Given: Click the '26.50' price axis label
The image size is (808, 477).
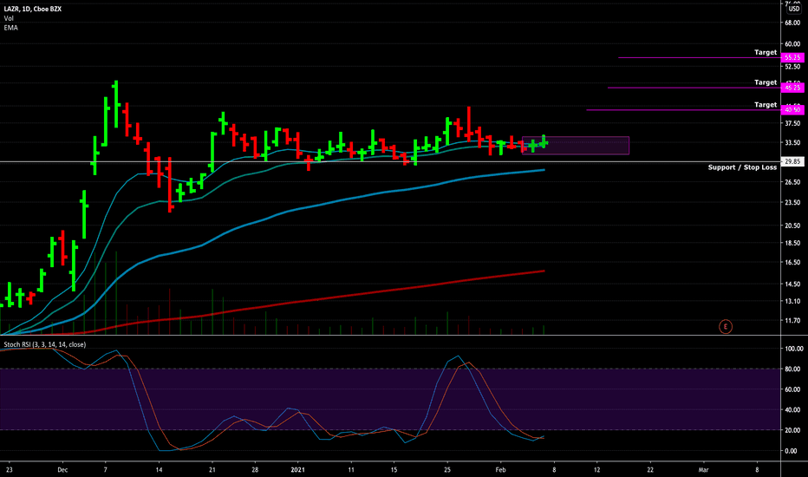Looking at the screenshot, I should tap(792, 182).
